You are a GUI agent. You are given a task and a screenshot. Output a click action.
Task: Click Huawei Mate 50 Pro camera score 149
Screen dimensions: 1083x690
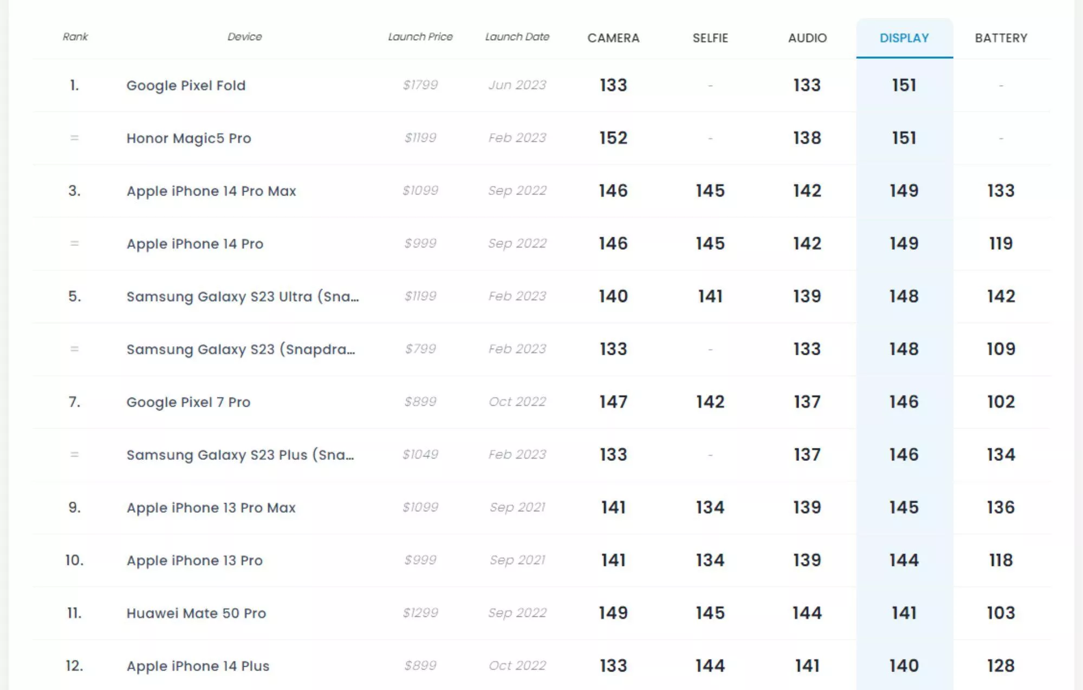pos(613,613)
